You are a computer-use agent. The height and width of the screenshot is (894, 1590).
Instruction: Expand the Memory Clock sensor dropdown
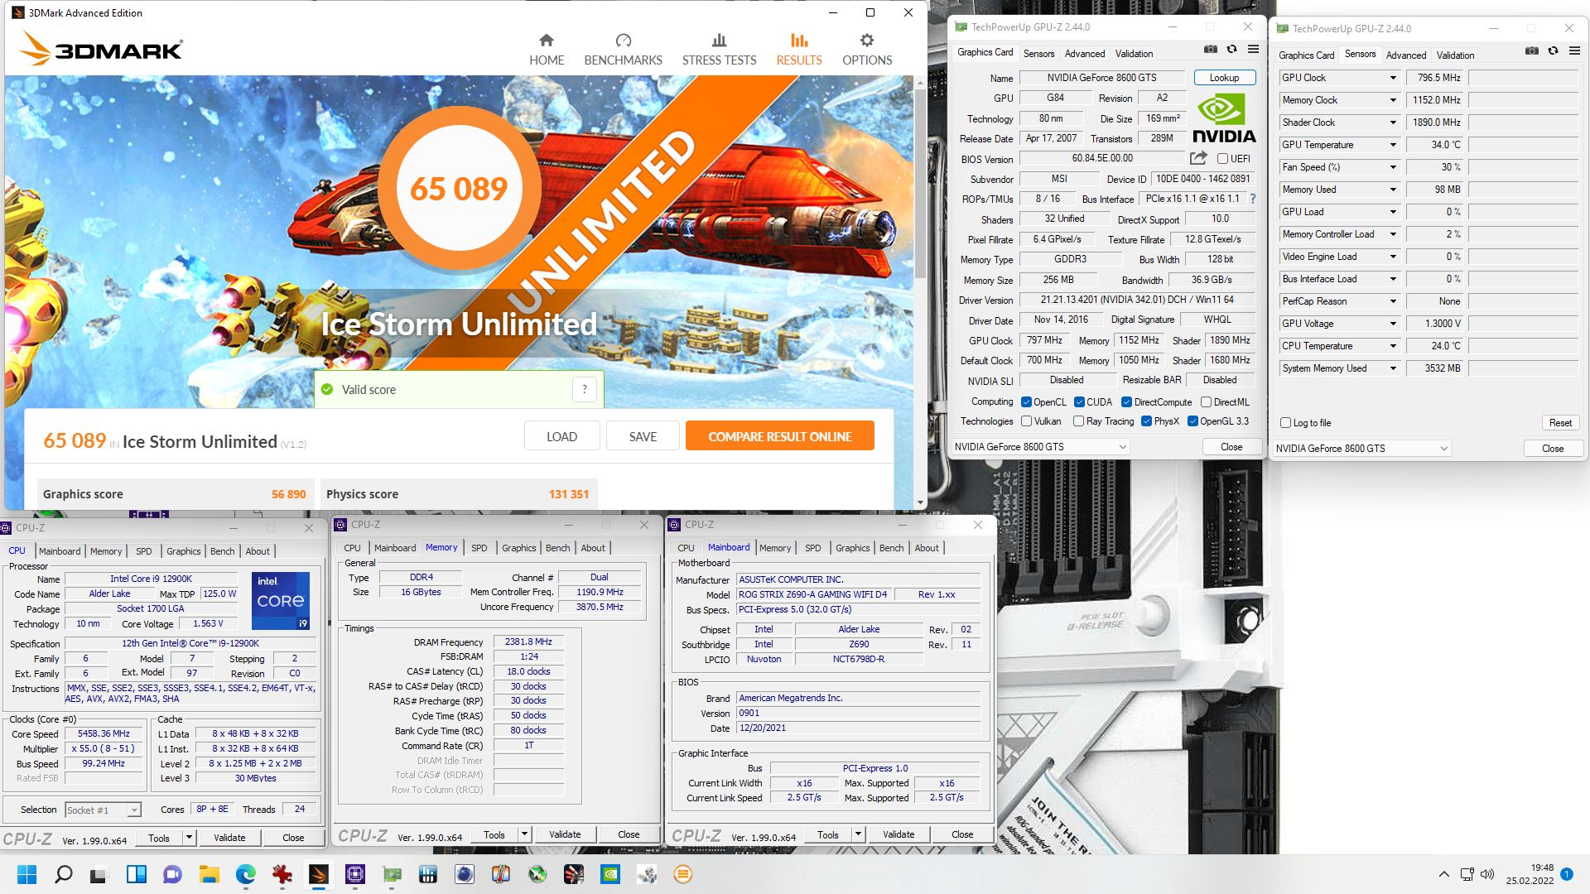(x=1393, y=100)
